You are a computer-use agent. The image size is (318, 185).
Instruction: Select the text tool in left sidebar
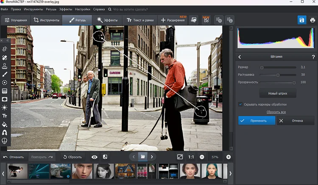tap(5, 116)
